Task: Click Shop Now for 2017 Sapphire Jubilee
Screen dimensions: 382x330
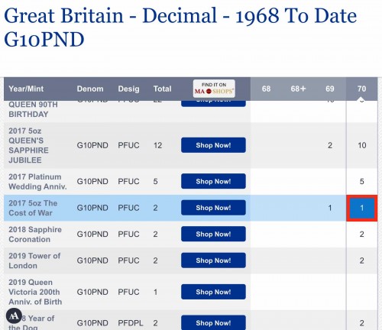Action: (213, 145)
